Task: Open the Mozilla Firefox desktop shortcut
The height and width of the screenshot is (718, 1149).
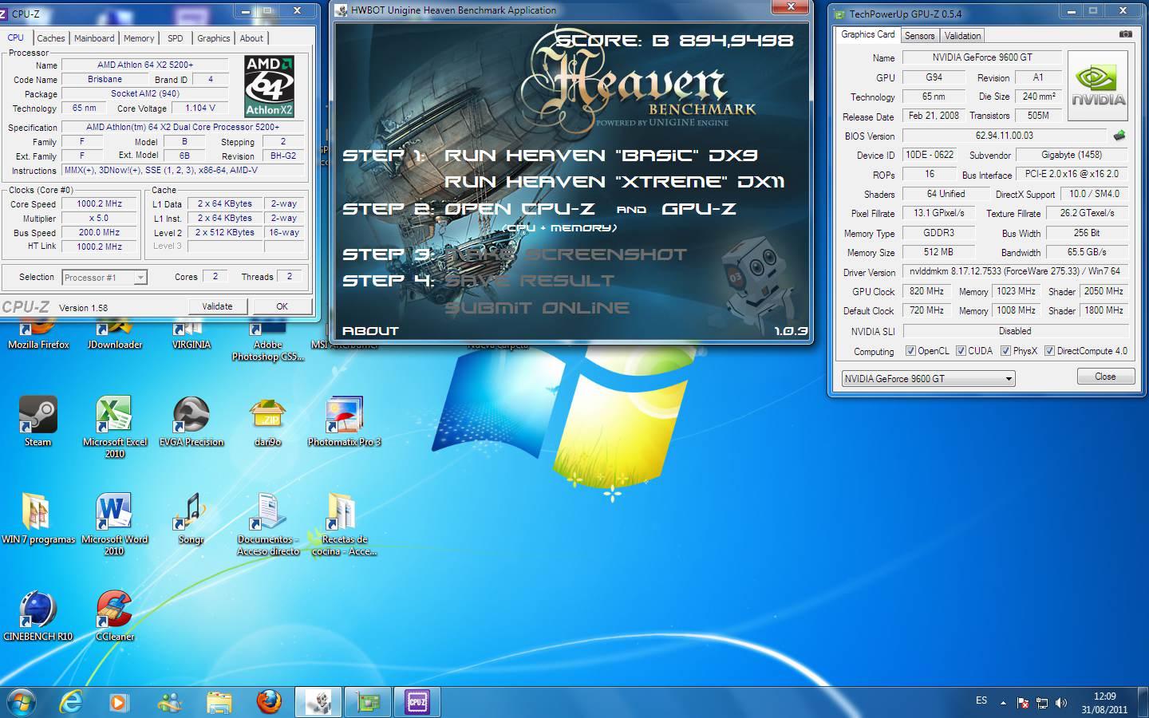Action: (38, 335)
